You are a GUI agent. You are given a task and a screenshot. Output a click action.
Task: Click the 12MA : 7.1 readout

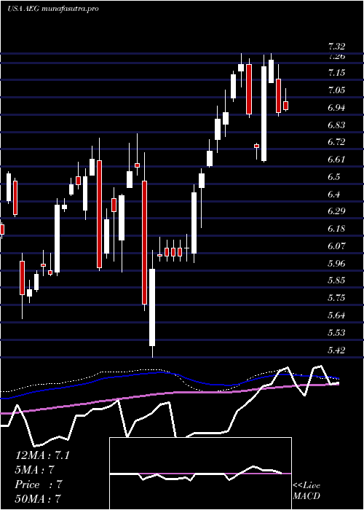[x=42, y=455]
